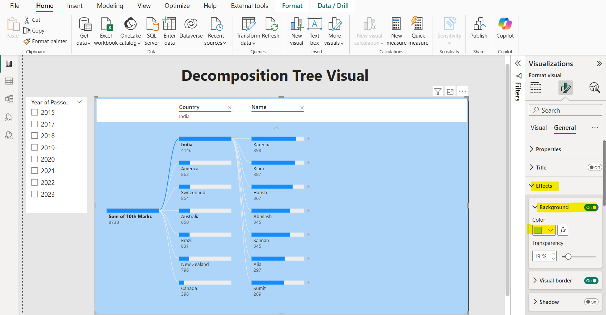
Task: Collapse the Year of Passout slicer dropdown
Action: pyautogui.click(x=79, y=102)
